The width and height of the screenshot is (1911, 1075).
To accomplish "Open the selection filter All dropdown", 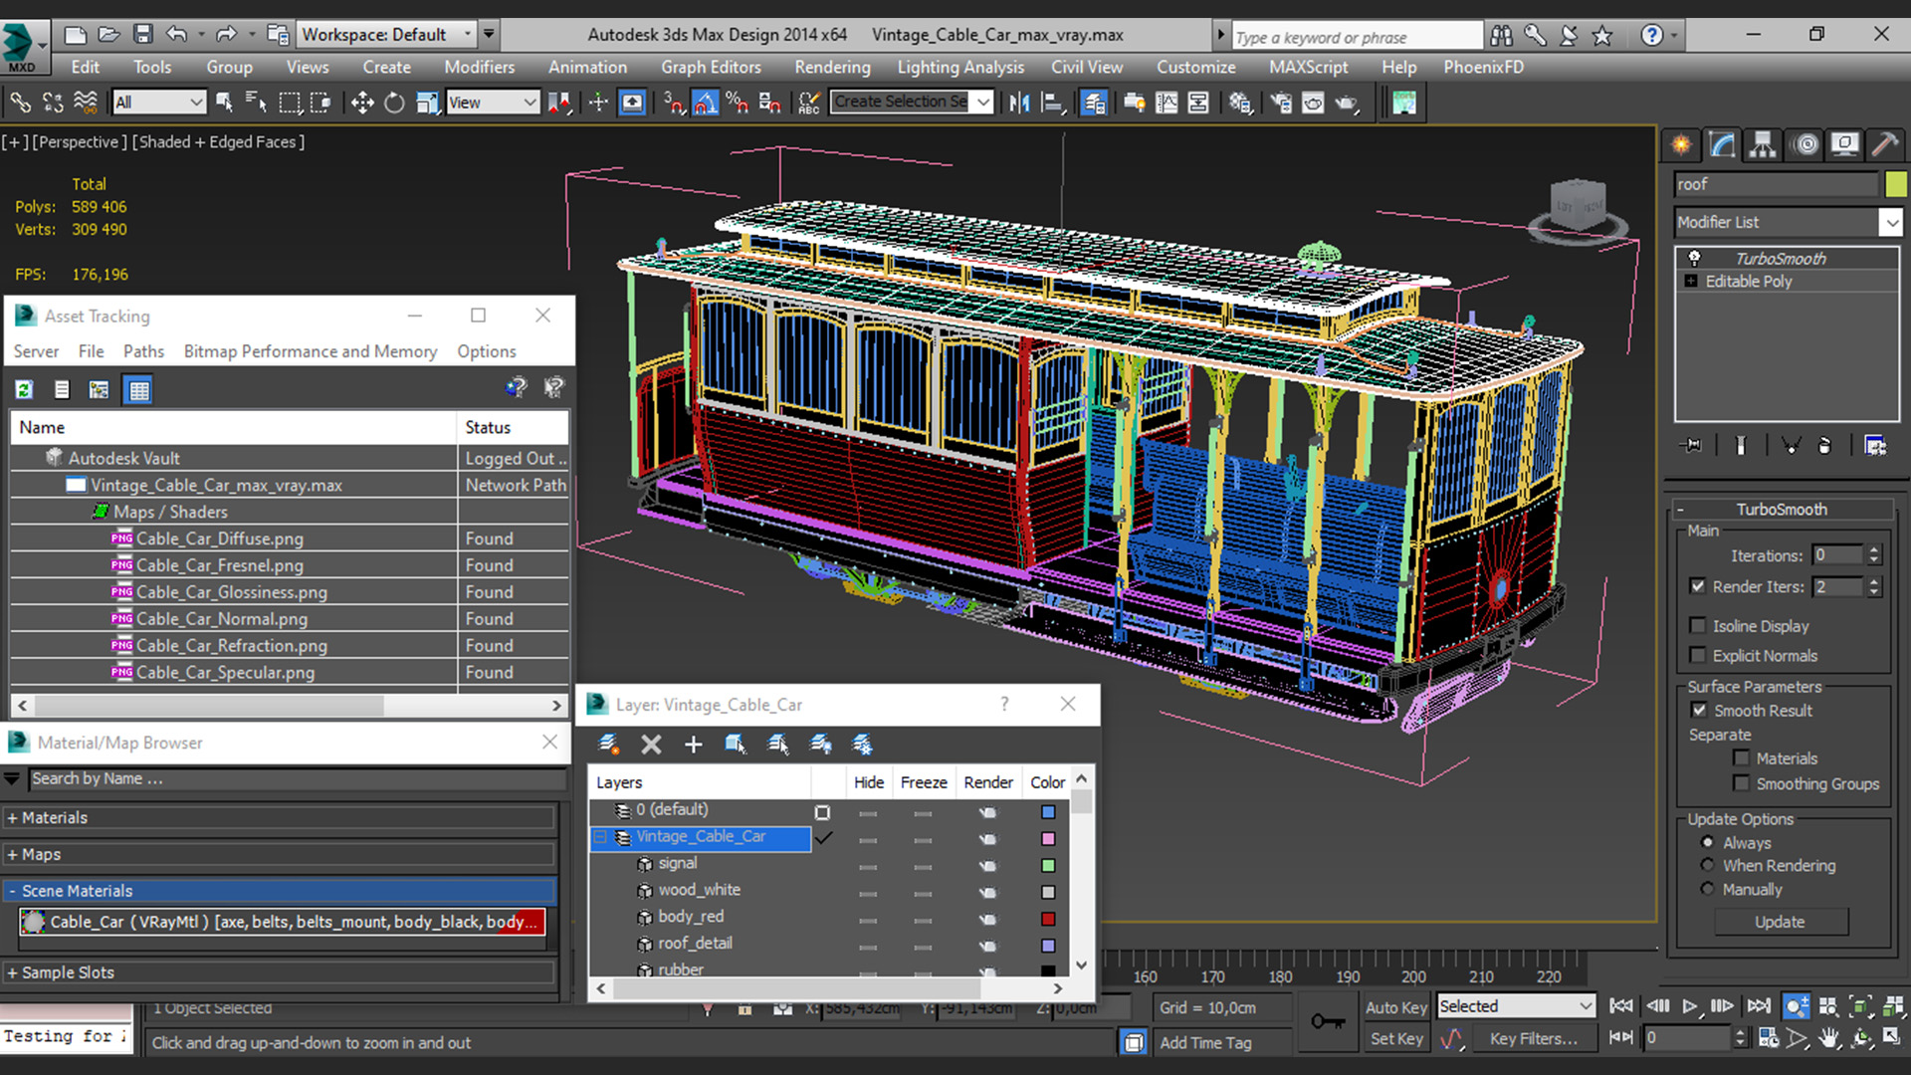I will (159, 103).
